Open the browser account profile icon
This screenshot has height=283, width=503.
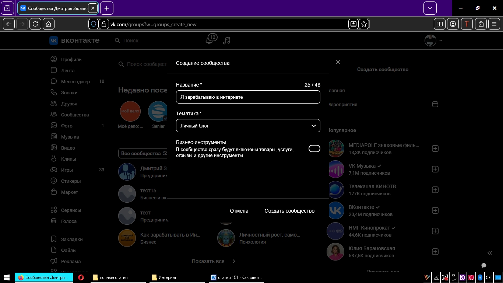click(453, 24)
